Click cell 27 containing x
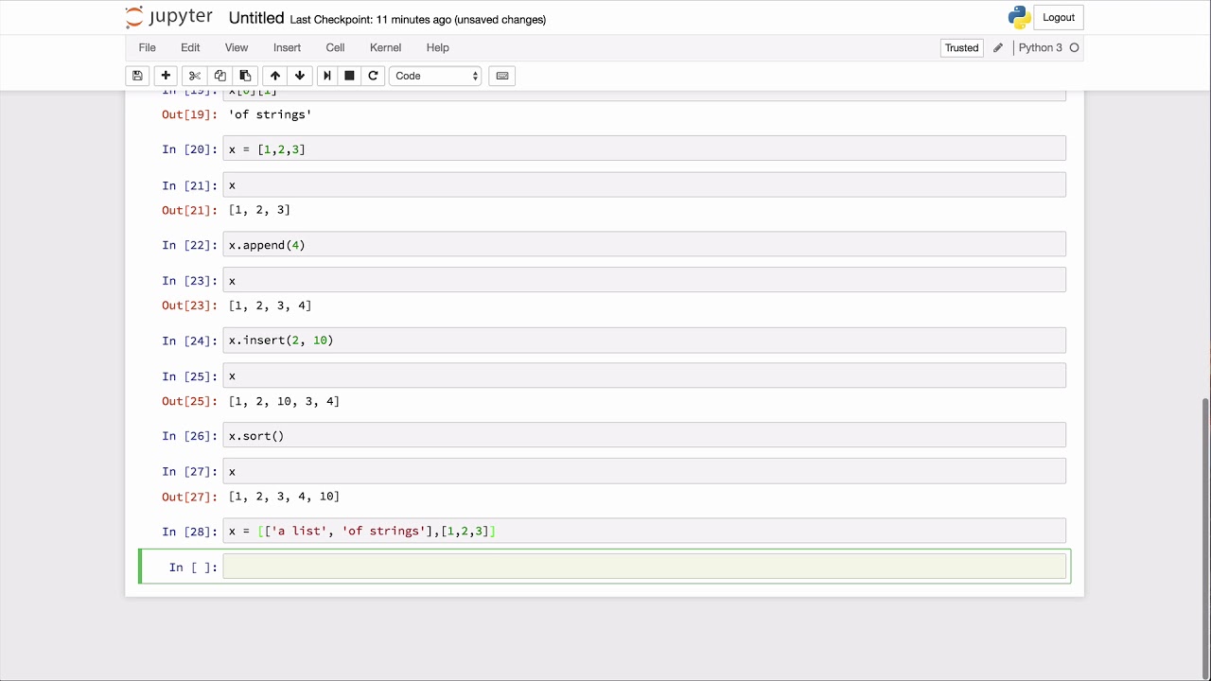 (644, 471)
